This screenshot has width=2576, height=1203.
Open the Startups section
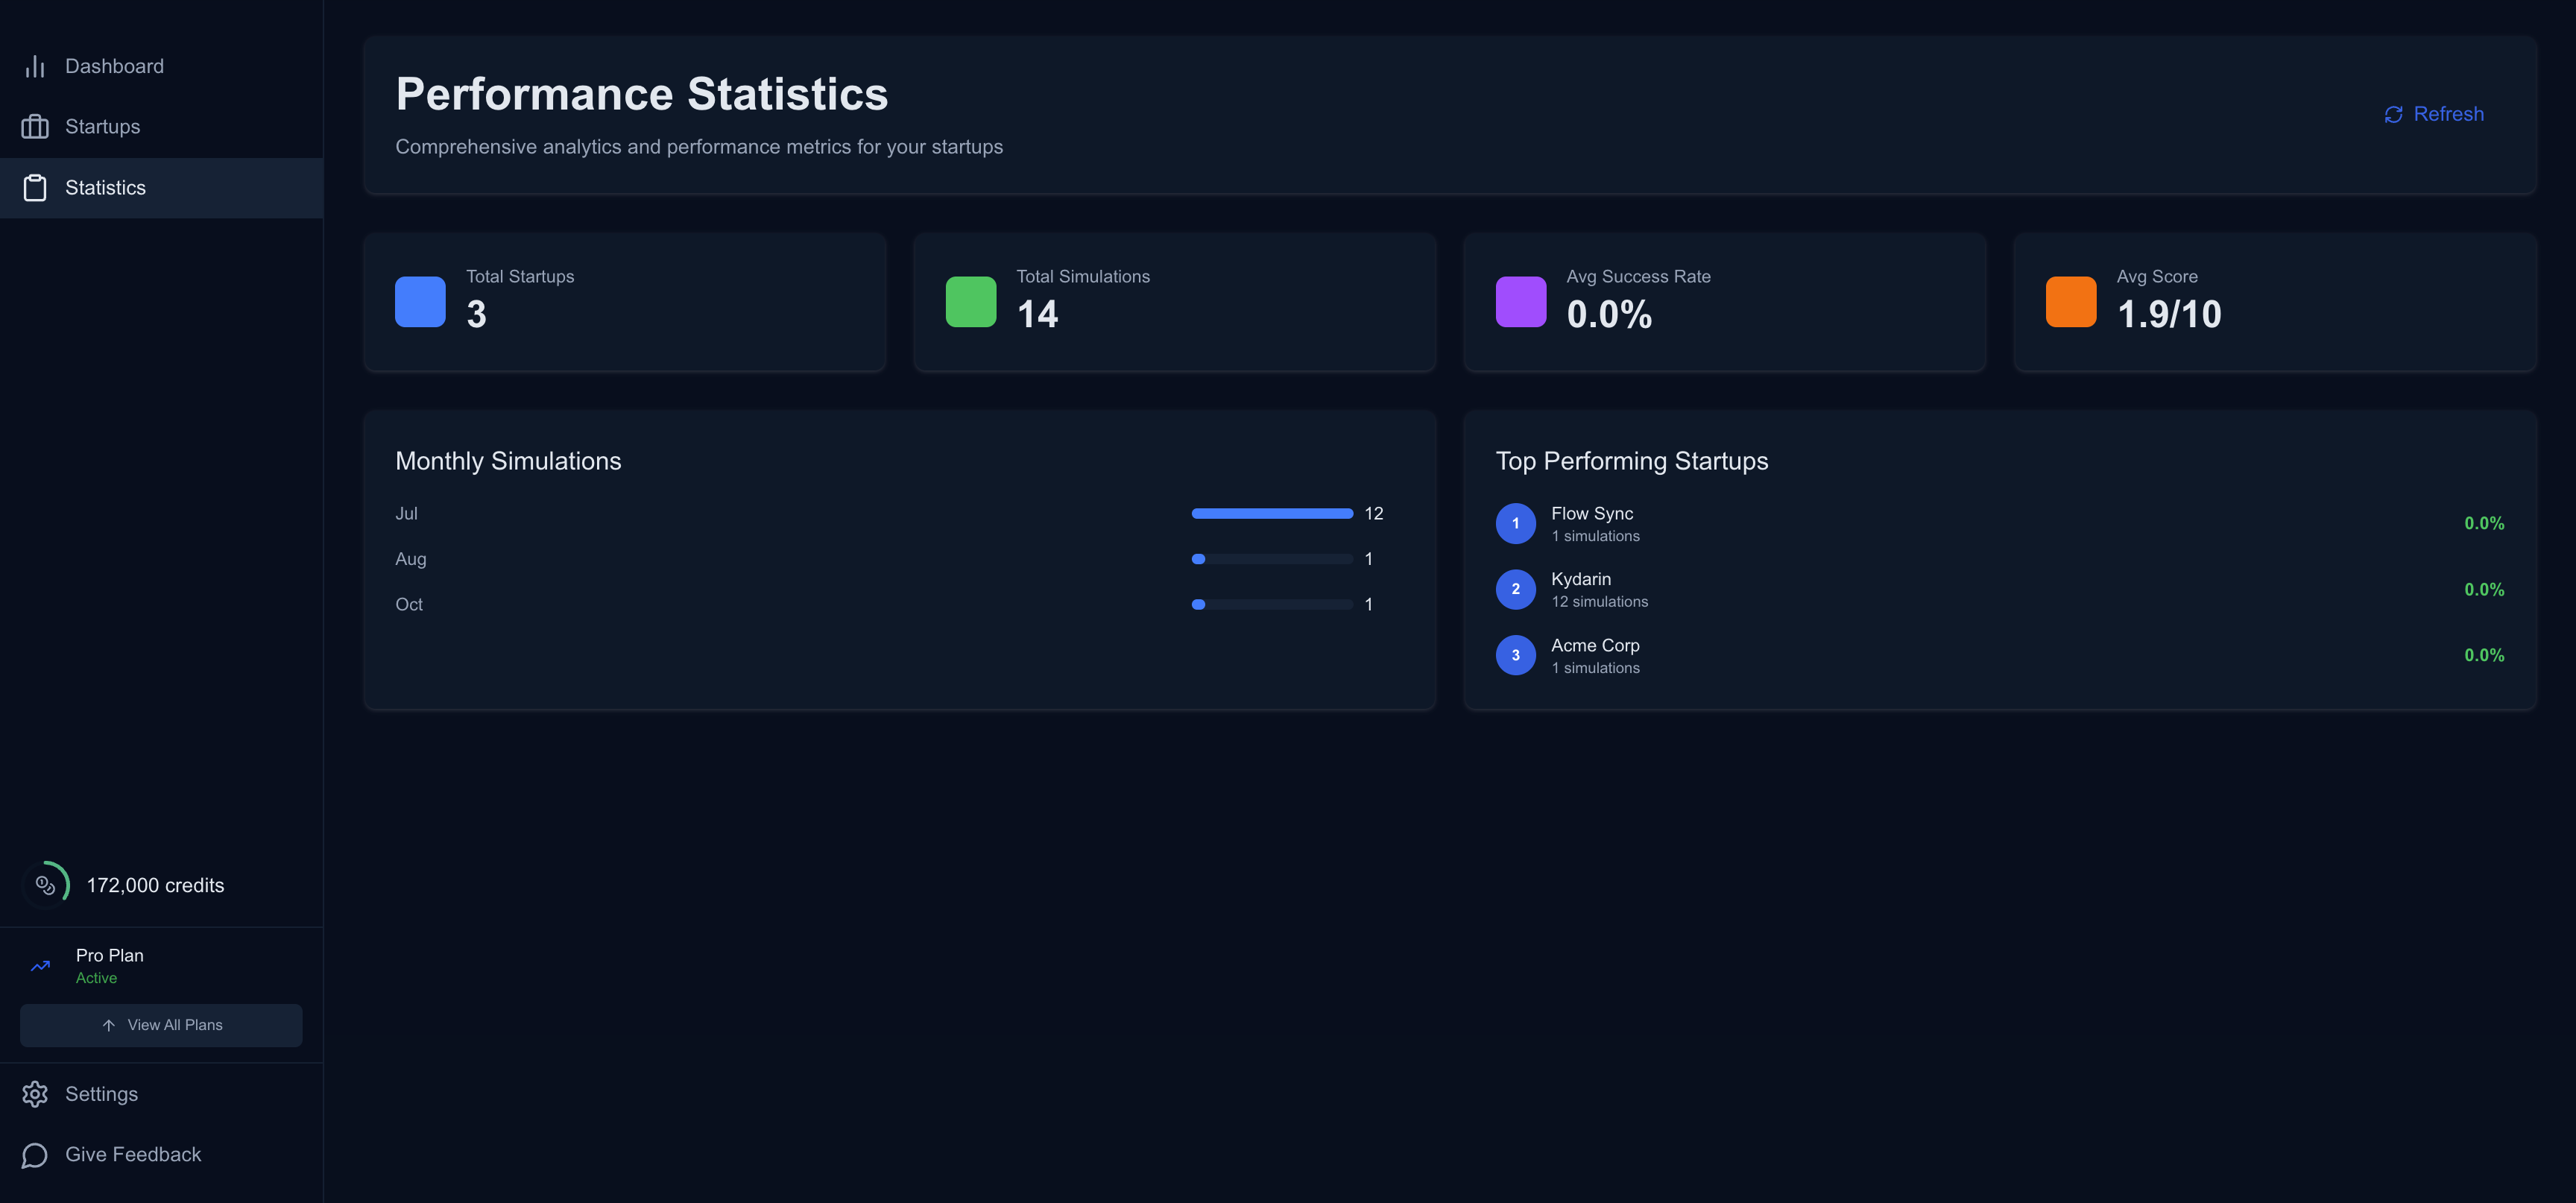102,126
